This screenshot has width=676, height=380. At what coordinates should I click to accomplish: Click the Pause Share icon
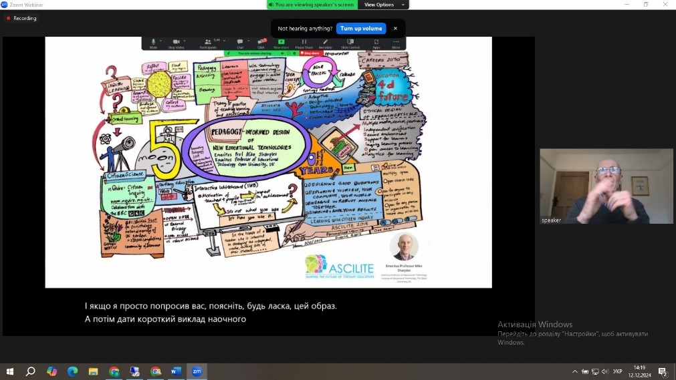[304, 41]
